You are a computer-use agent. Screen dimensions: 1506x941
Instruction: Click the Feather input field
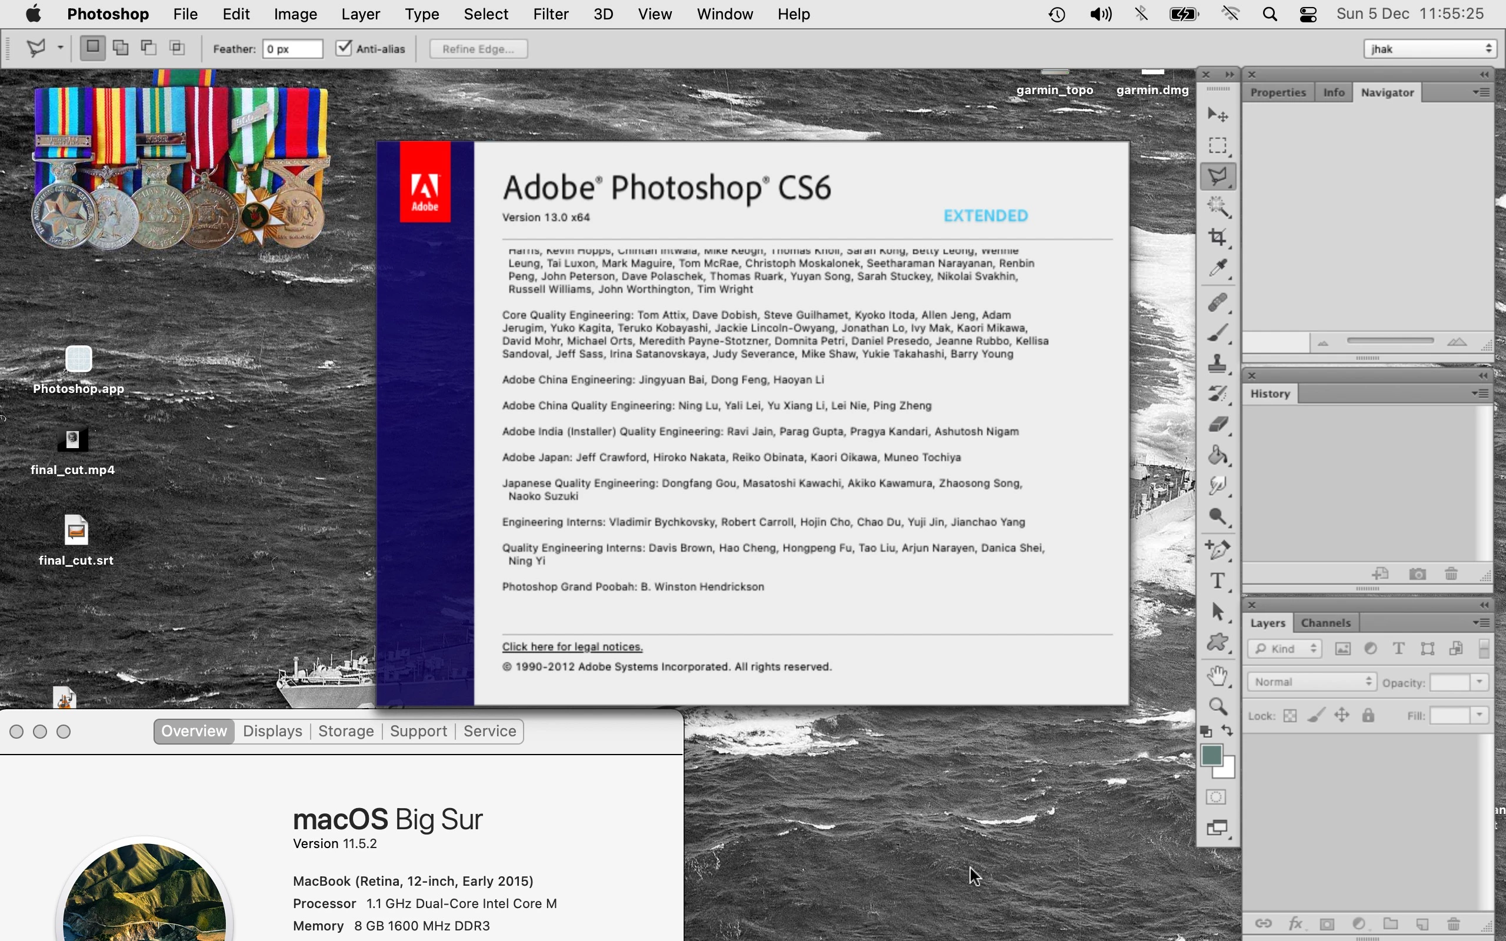pyautogui.click(x=292, y=49)
